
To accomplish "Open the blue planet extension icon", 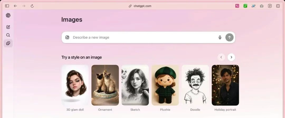I will [253, 6].
